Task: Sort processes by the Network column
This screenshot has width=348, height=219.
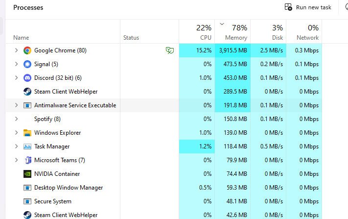Action: pyautogui.click(x=304, y=31)
